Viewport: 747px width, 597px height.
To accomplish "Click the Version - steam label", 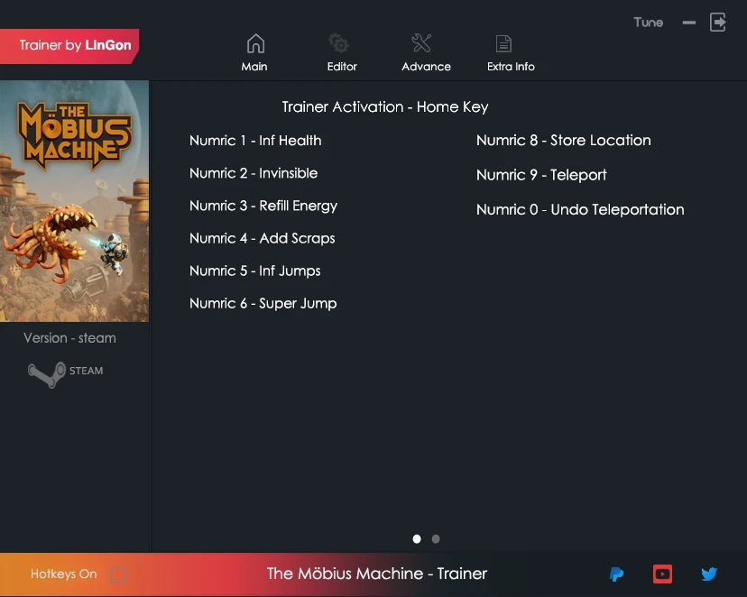I will [x=69, y=338].
